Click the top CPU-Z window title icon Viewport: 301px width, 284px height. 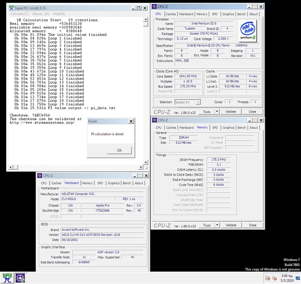point(154,7)
